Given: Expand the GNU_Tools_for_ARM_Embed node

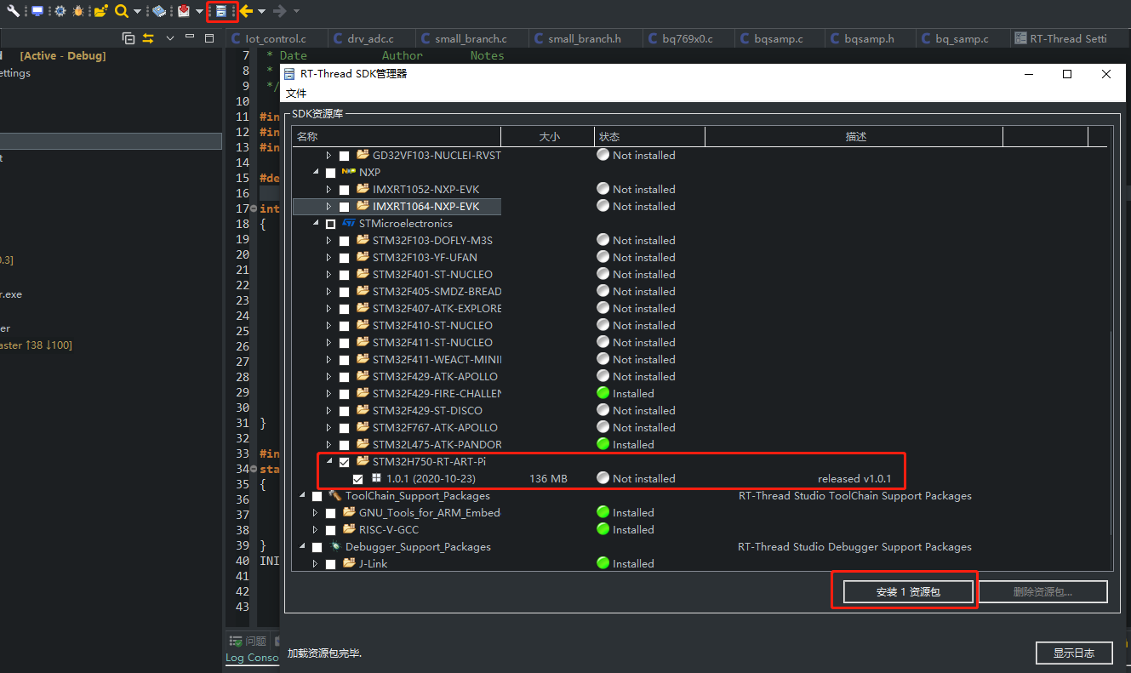Looking at the screenshot, I should 316,513.
